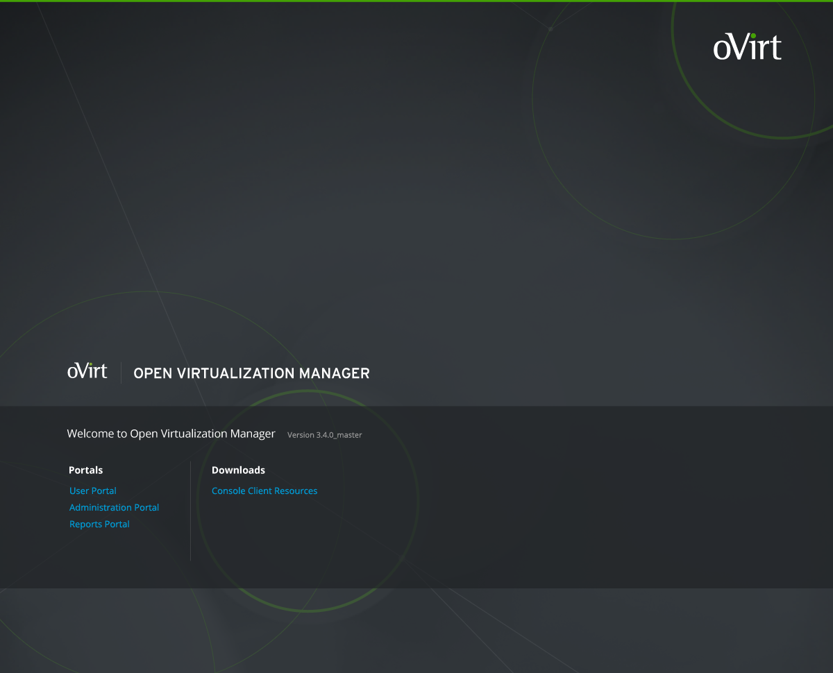The image size is (833, 673).
Task: Click the Version 3.4.0_master label
Action: click(x=324, y=435)
